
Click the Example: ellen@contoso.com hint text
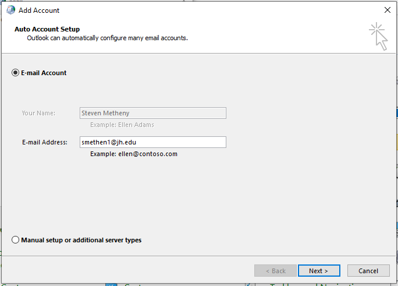pyautogui.click(x=134, y=154)
